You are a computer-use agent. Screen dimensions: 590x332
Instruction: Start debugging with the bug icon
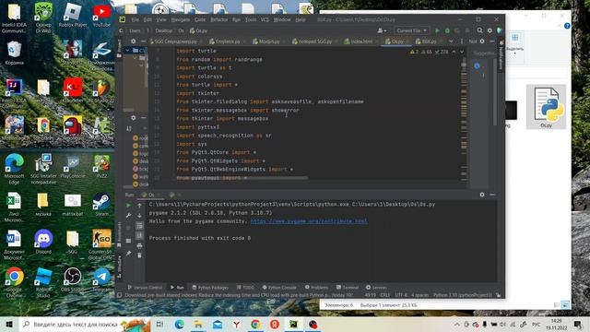pos(447,30)
